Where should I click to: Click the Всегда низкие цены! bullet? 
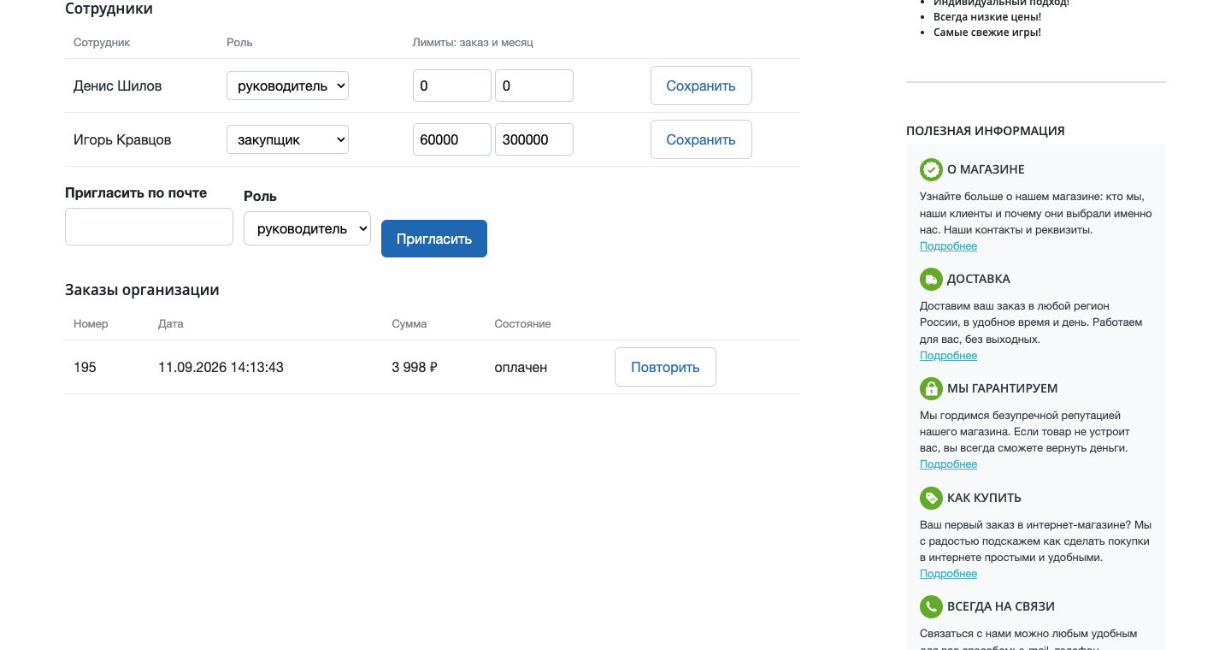click(x=987, y=17)
